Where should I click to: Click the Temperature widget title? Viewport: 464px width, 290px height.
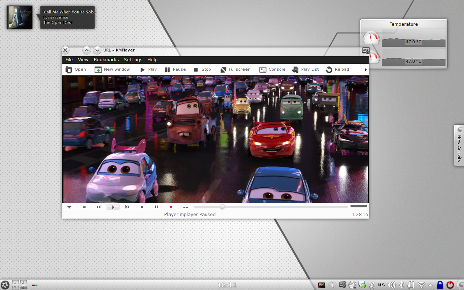coord(403,24)
